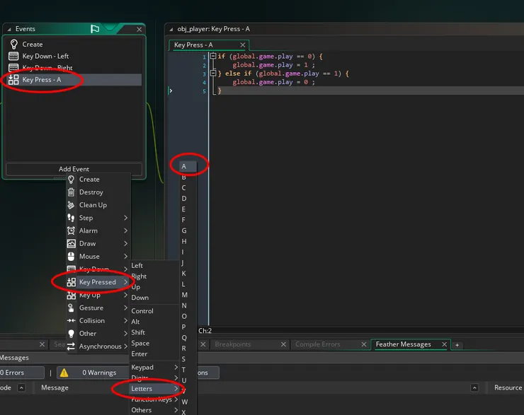Expand the Others submenu arrow
The height and width of the screenshot is (415, 524).
(176, 410)
